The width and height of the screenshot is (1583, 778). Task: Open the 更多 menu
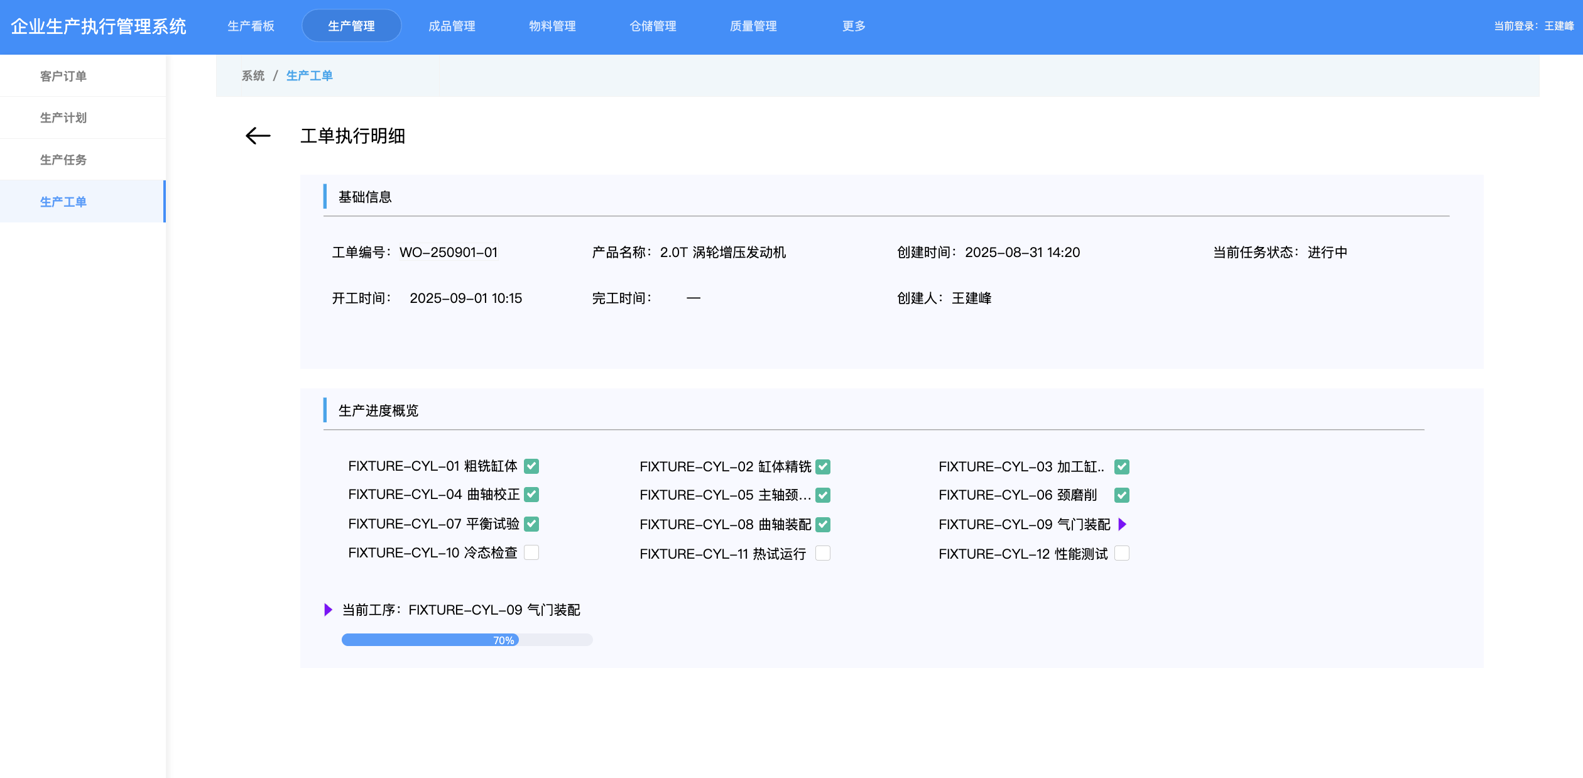tap(854, 26)
